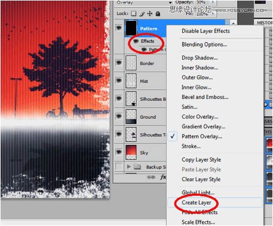The width and height of the screenshot is (273, 226).
Task: Hide the Sky layer
Action: coord(119,152)
